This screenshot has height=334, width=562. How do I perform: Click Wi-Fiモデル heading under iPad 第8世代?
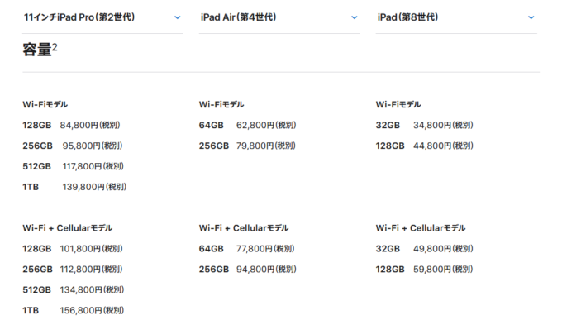pos(398,105)
